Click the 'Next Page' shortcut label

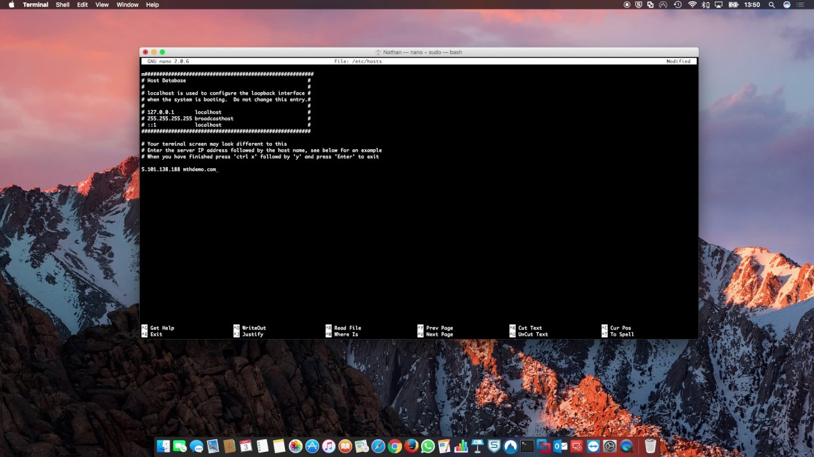(x=439, y=334)
